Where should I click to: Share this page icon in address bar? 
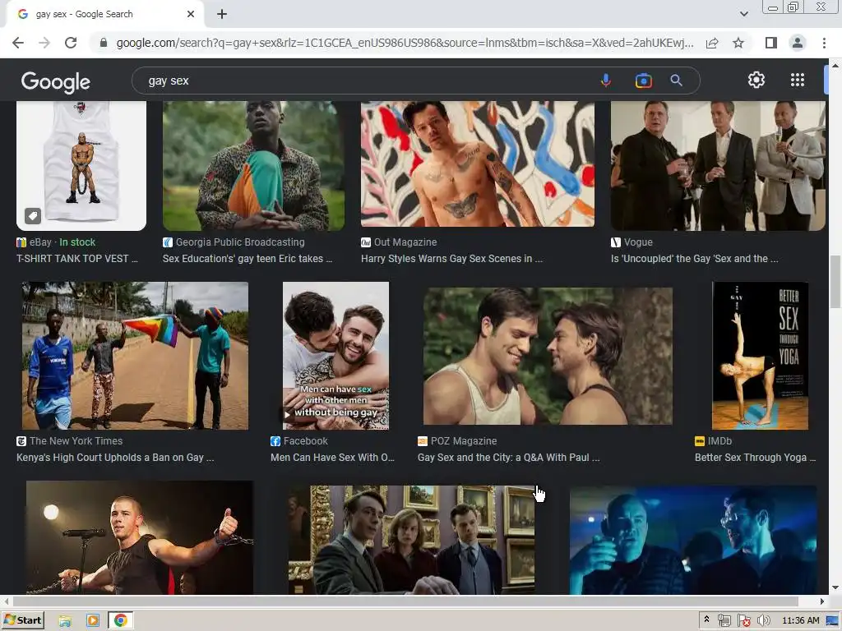pos(712,43)
